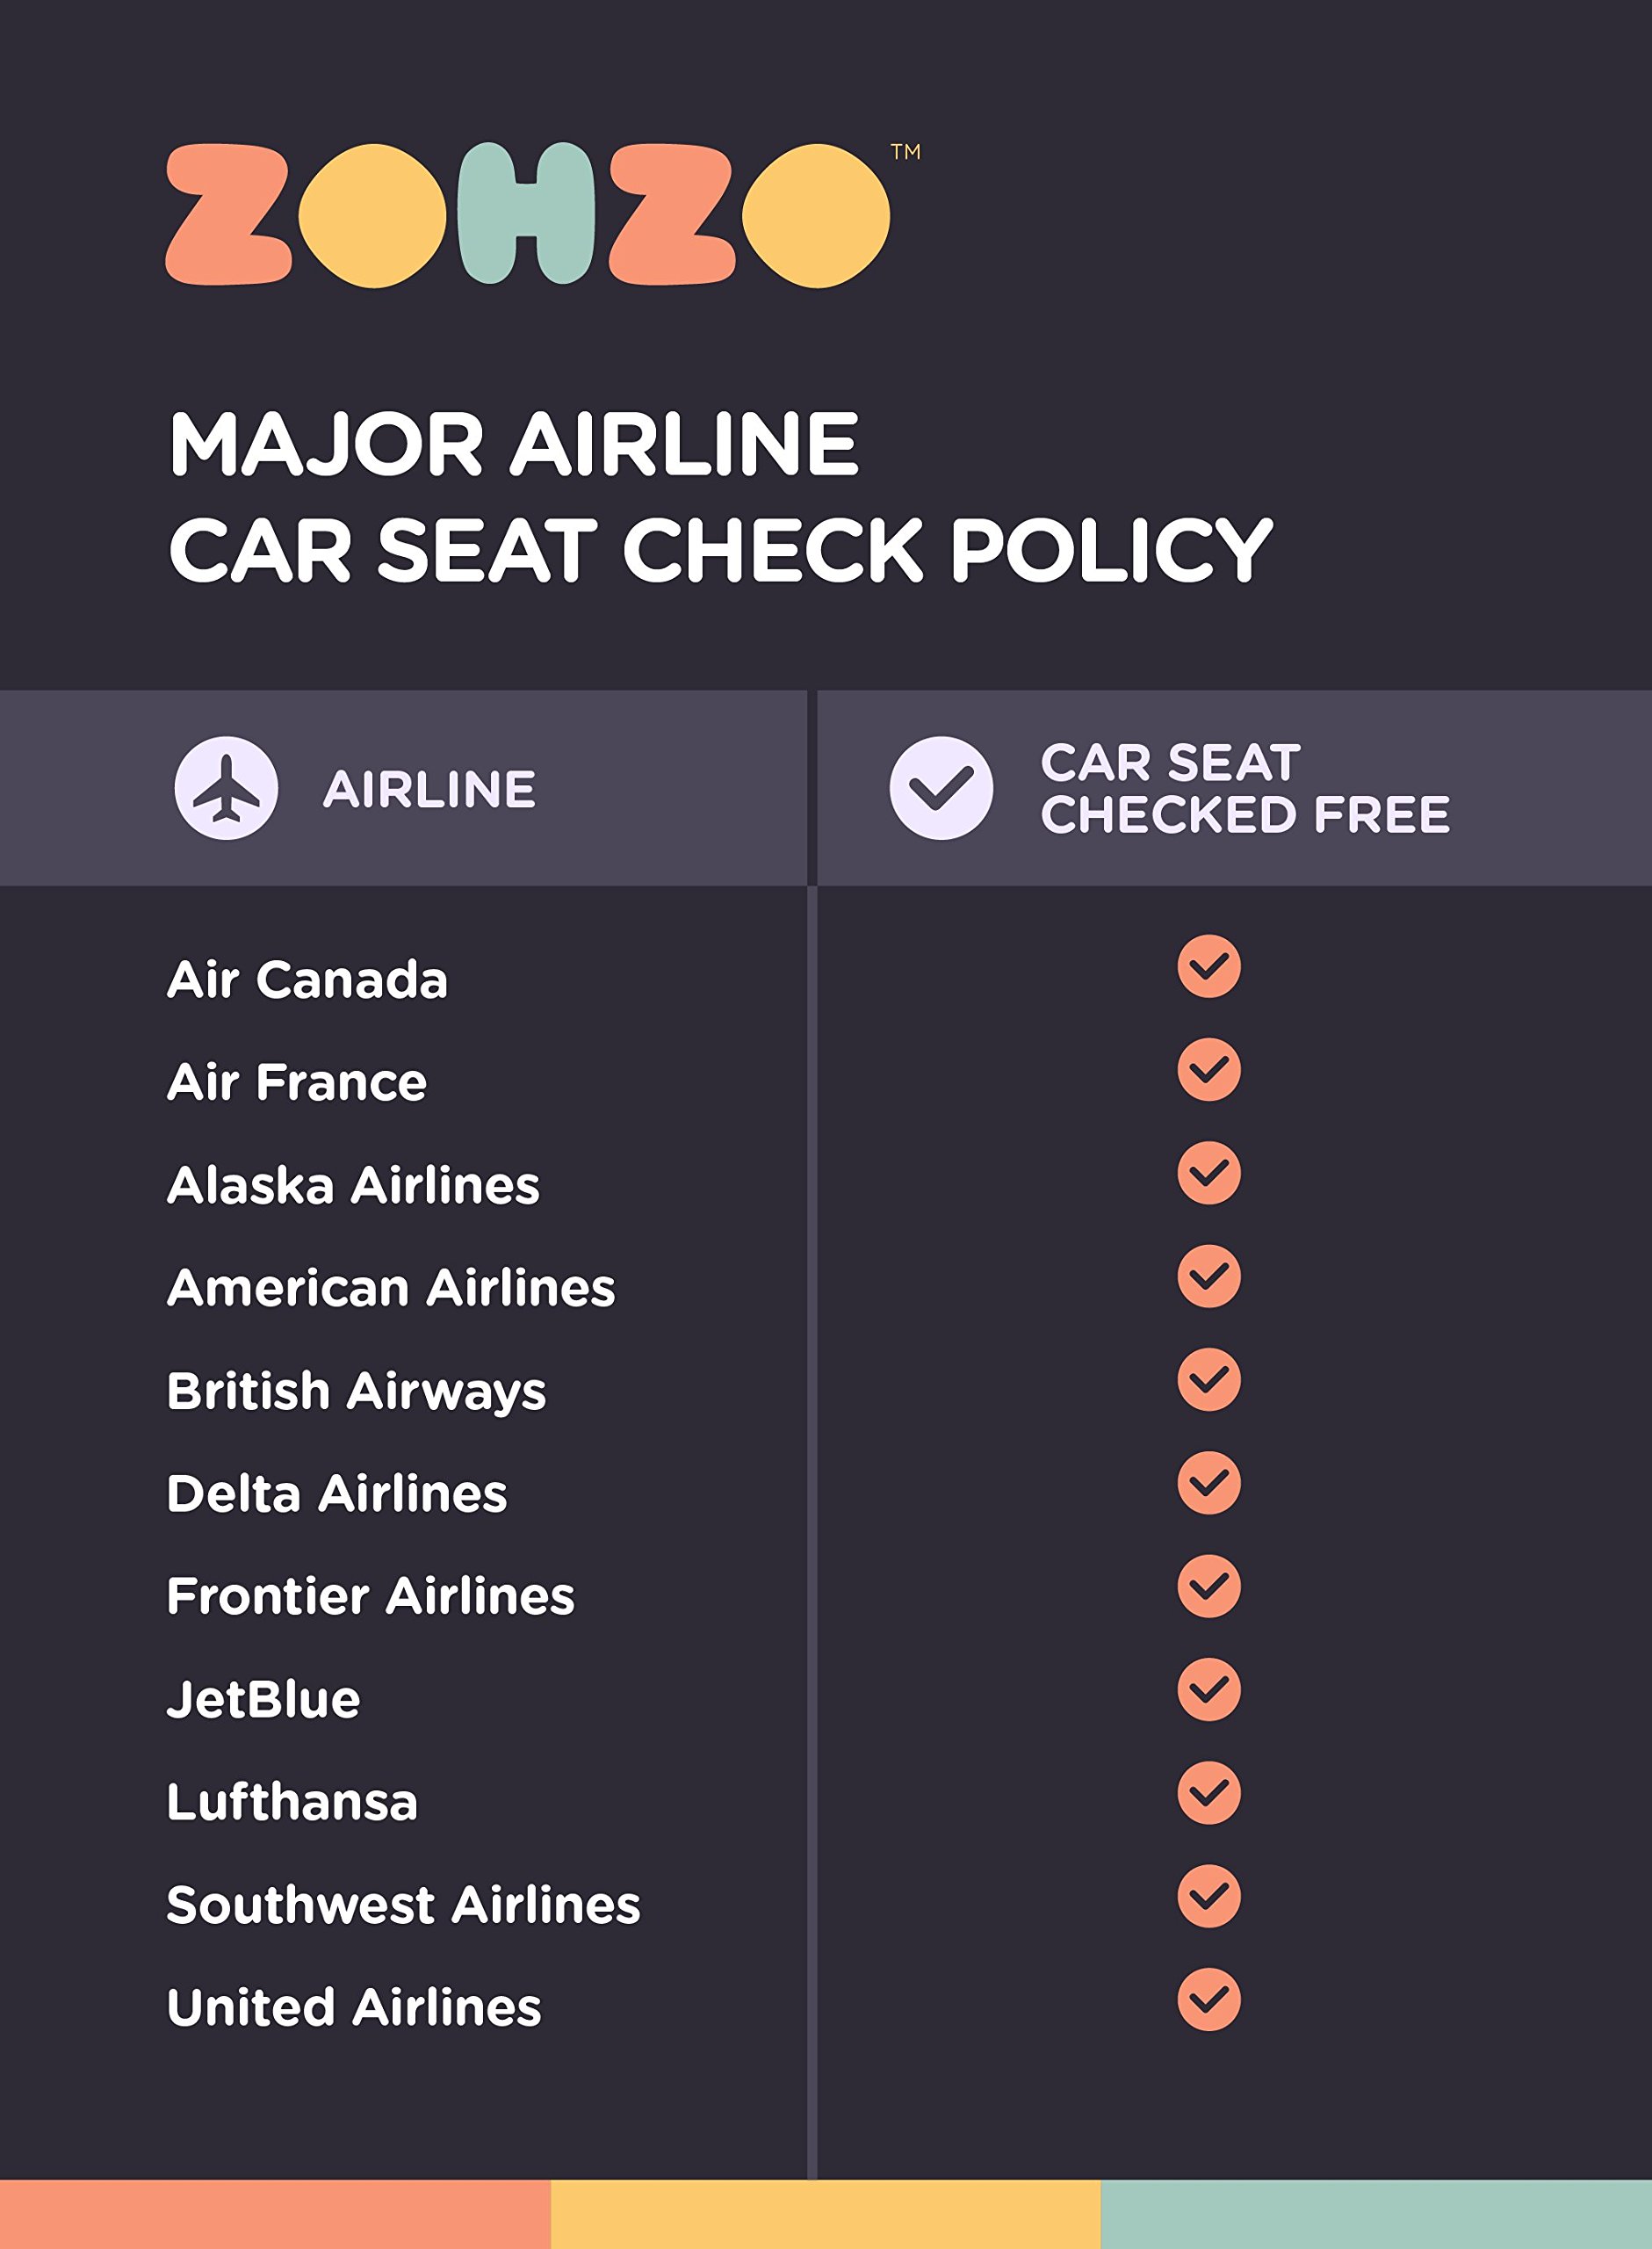Click the yellow color block at bottom
This screenshot has width=1652, height=2249.
(825, 2215)
